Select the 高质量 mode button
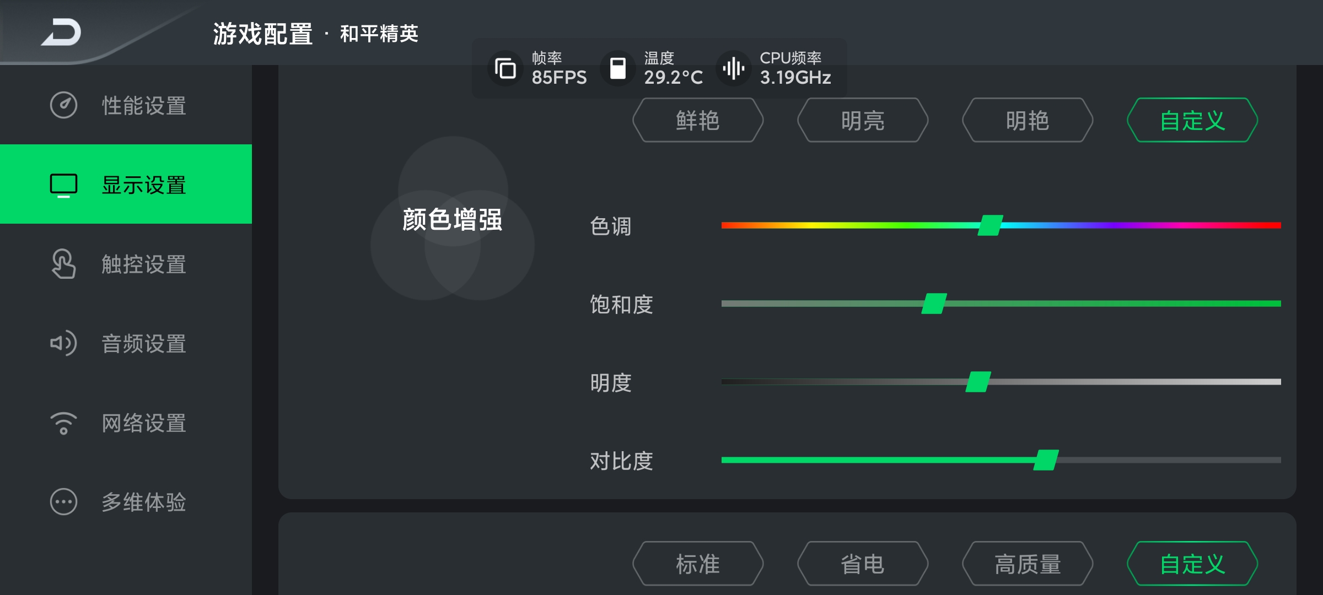 point(1028,564)
